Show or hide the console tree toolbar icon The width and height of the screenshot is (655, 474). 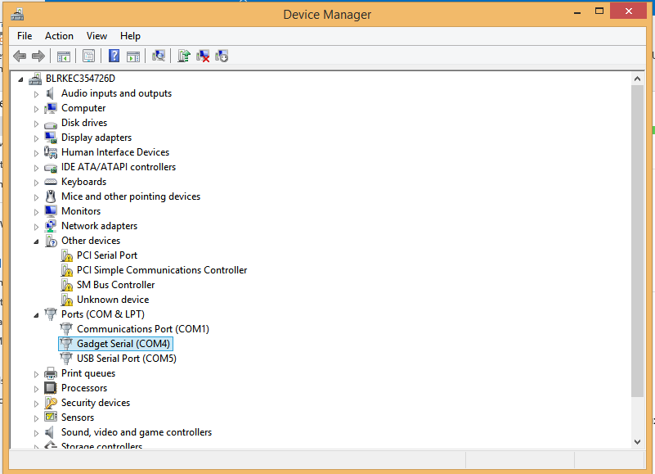64,56
